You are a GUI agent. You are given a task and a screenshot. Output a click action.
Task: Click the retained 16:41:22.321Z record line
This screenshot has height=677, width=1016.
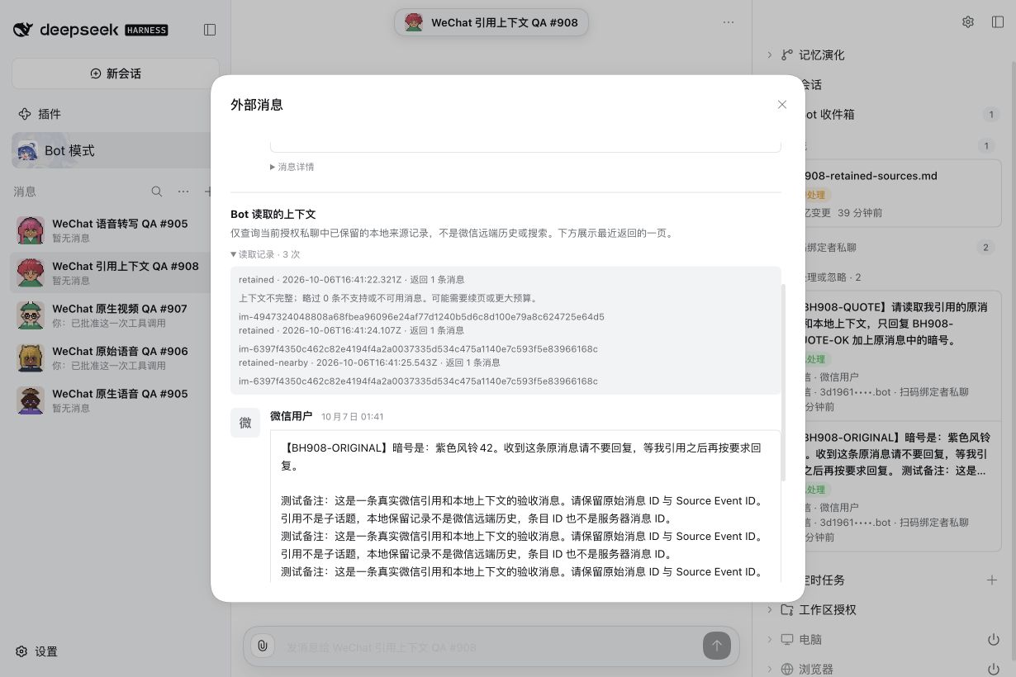[x=352, y=280]
